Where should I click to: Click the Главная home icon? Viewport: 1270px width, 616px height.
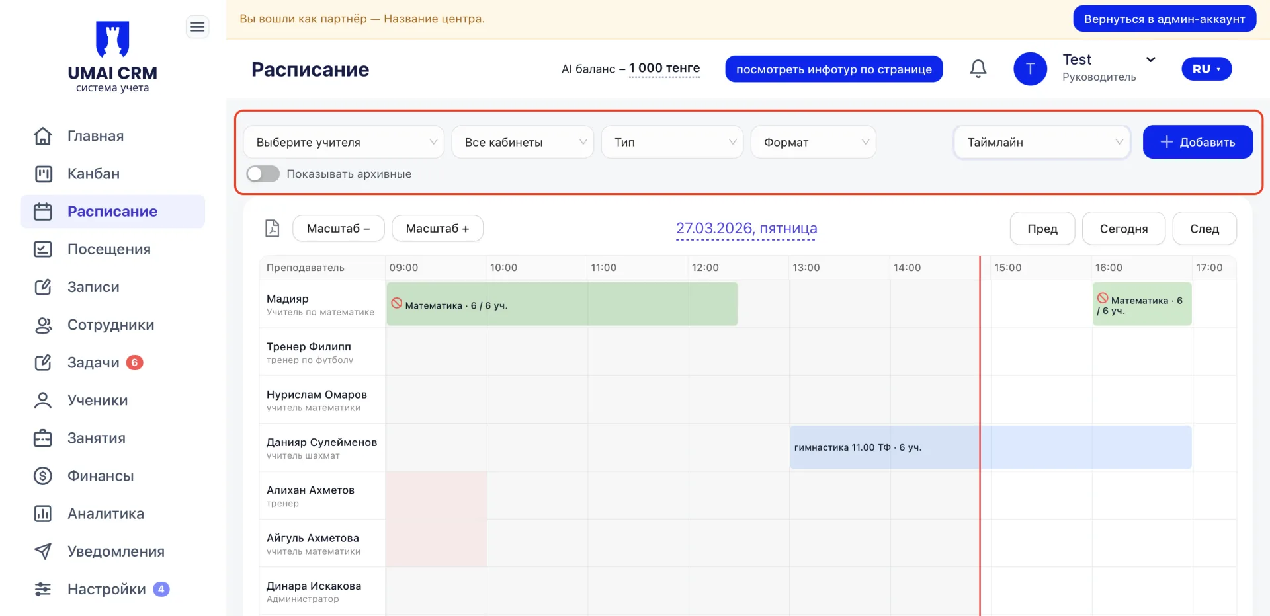point(43,136)
